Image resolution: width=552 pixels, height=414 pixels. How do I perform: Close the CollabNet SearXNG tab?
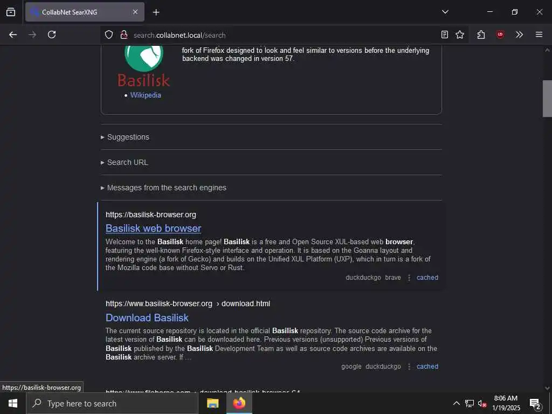(x=135, y=12)
